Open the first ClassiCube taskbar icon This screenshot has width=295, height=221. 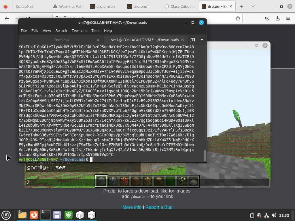click(80, 215)
